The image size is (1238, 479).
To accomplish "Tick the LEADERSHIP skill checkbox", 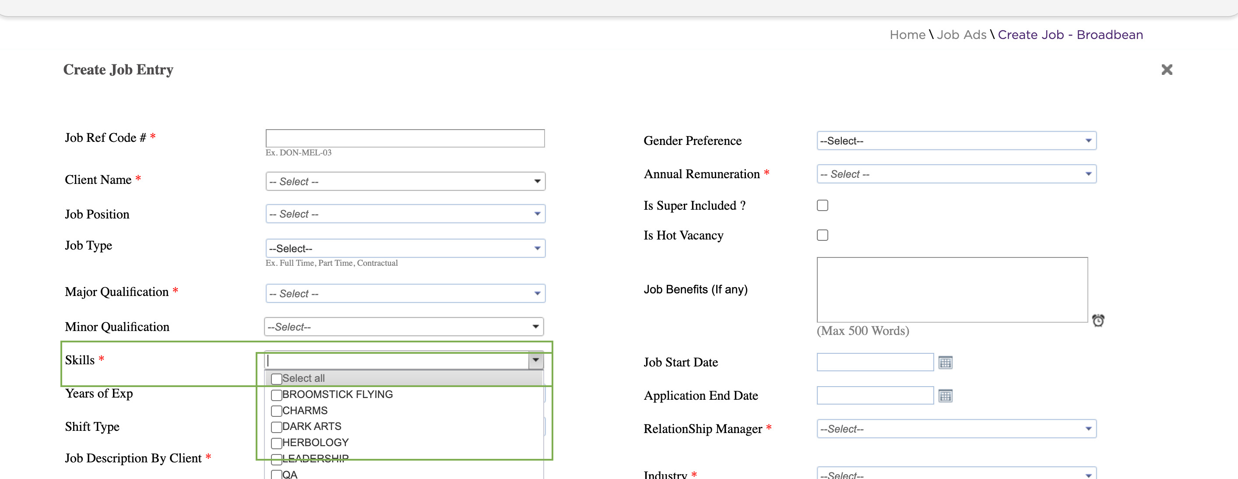I will [x=276, y=459].
